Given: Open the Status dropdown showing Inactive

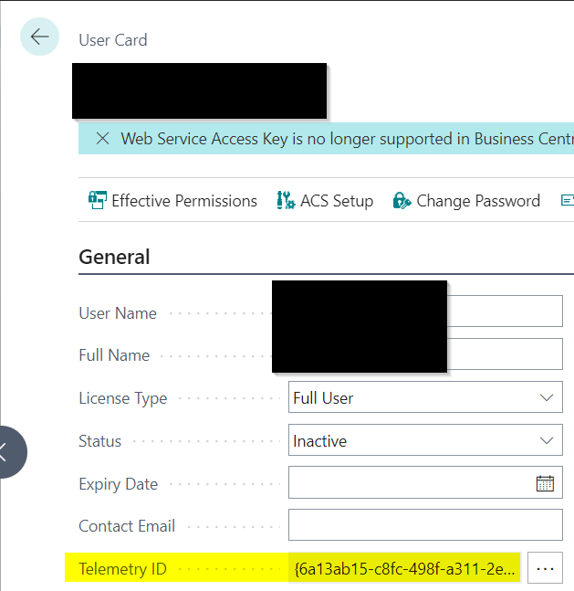Looking at the screenshot, I should (x=547, y=441).
